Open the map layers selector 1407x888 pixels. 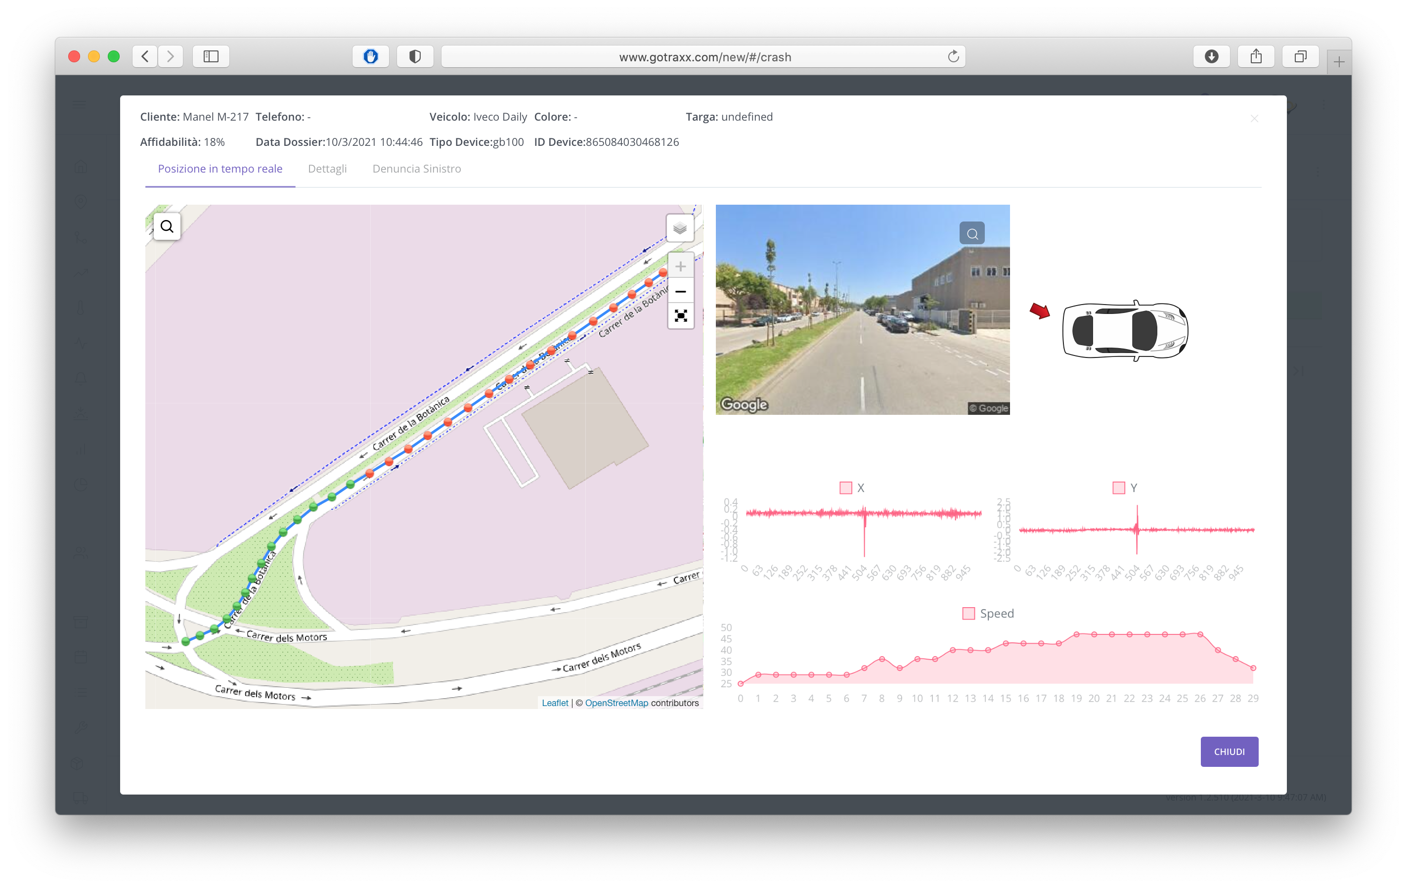[680, 228]
